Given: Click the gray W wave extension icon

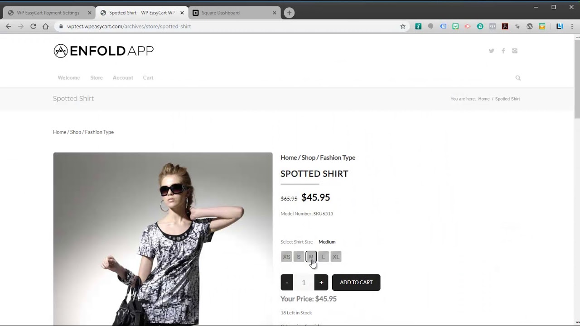Looking at the screenshot, I should coord(530,26).
